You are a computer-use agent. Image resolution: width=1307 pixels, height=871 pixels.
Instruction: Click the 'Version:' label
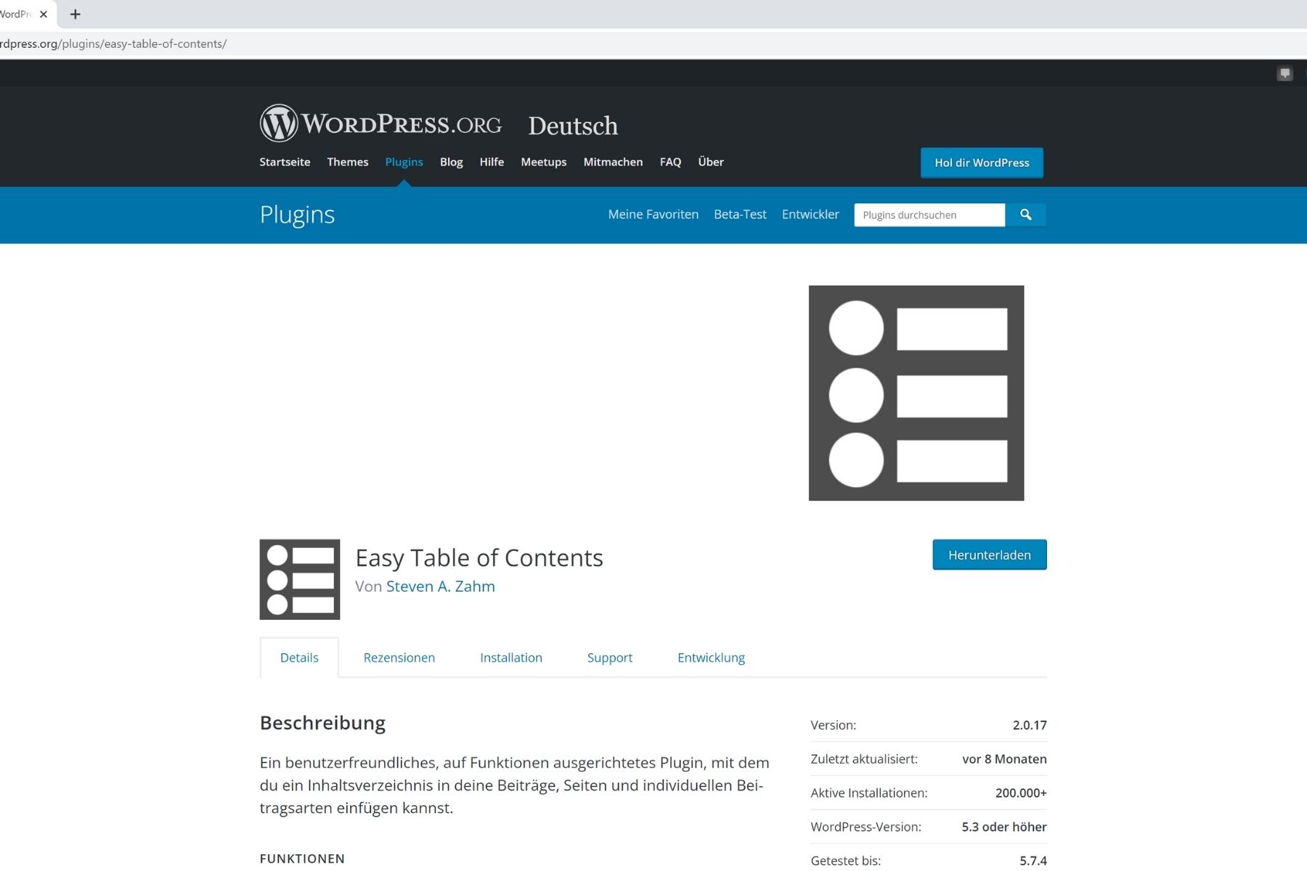[x=834, y=725]
